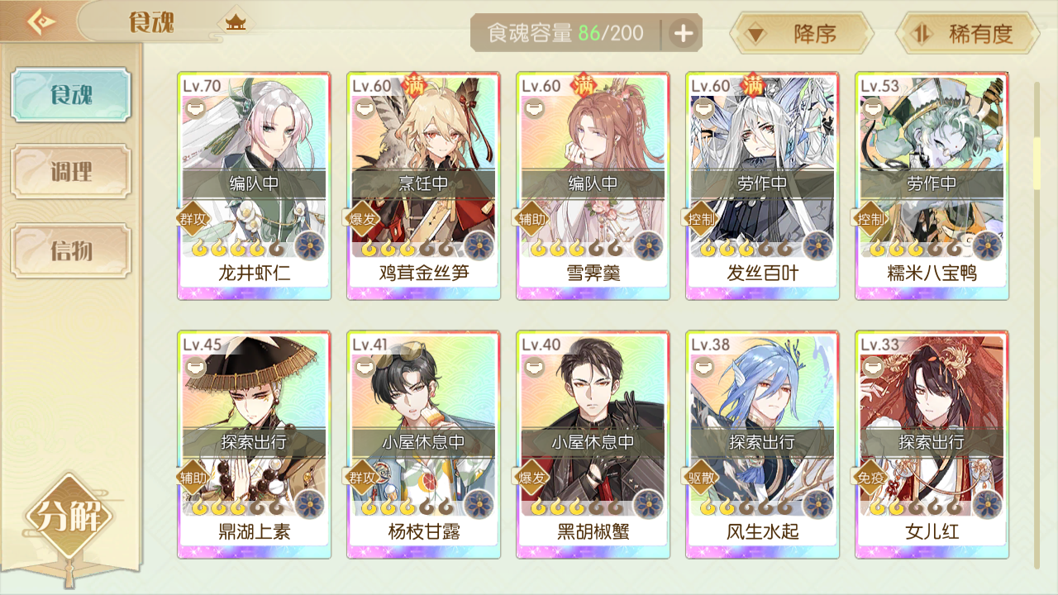Open the 信物 tab
The width and height of the screenshot is (1058, 595).
[71, 250]
